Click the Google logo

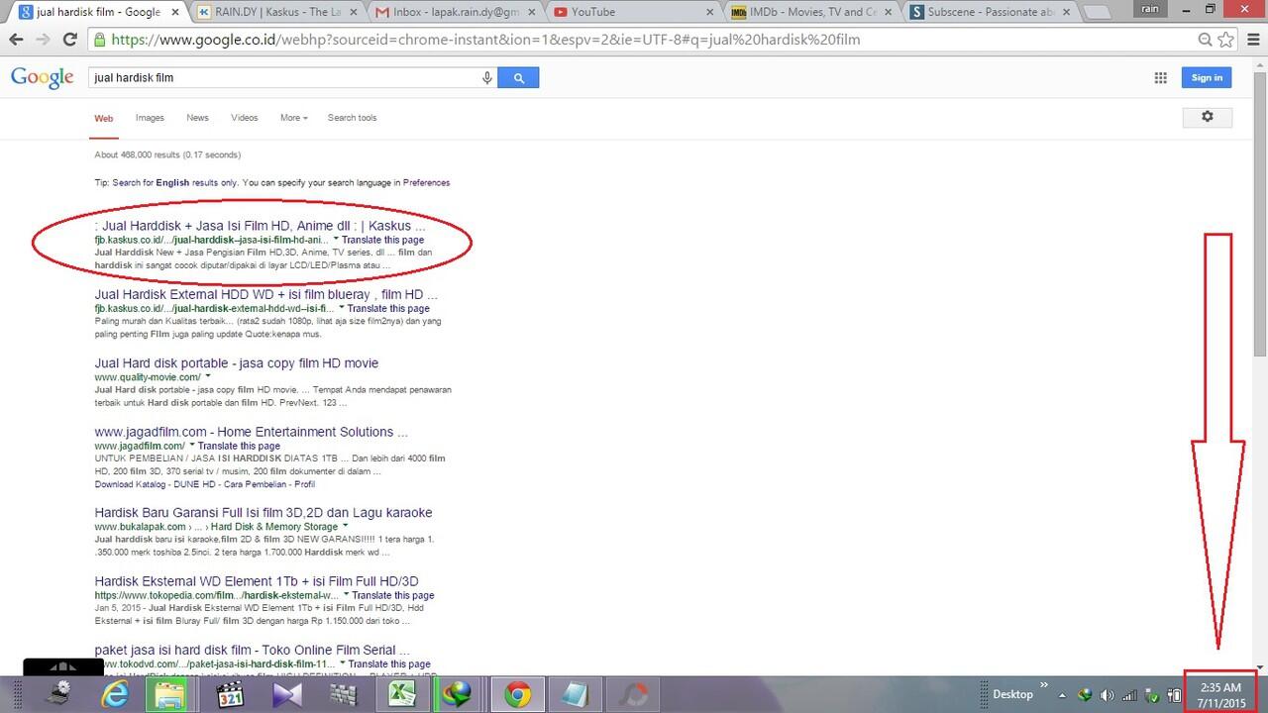tap(42, 78)
